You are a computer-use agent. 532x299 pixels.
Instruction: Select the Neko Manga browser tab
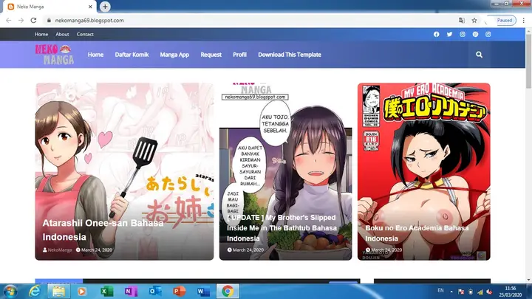(x=50, y=7)
